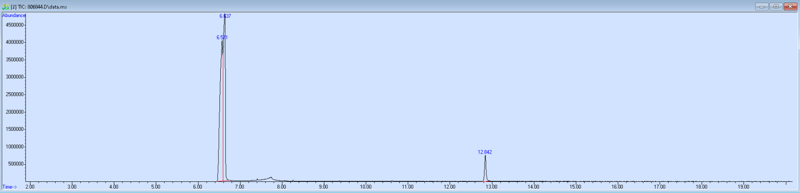Select the peak label 12.842

485,152
